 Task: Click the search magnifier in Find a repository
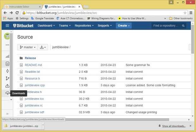[183, 26]
